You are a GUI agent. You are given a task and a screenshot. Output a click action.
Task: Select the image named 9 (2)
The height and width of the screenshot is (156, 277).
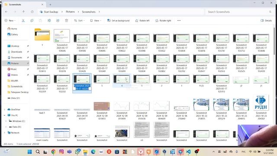pyautogui.click(x=201, y=81)
